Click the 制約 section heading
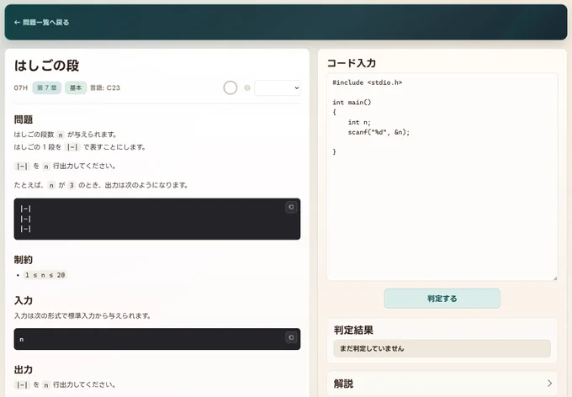 [24, 259]
